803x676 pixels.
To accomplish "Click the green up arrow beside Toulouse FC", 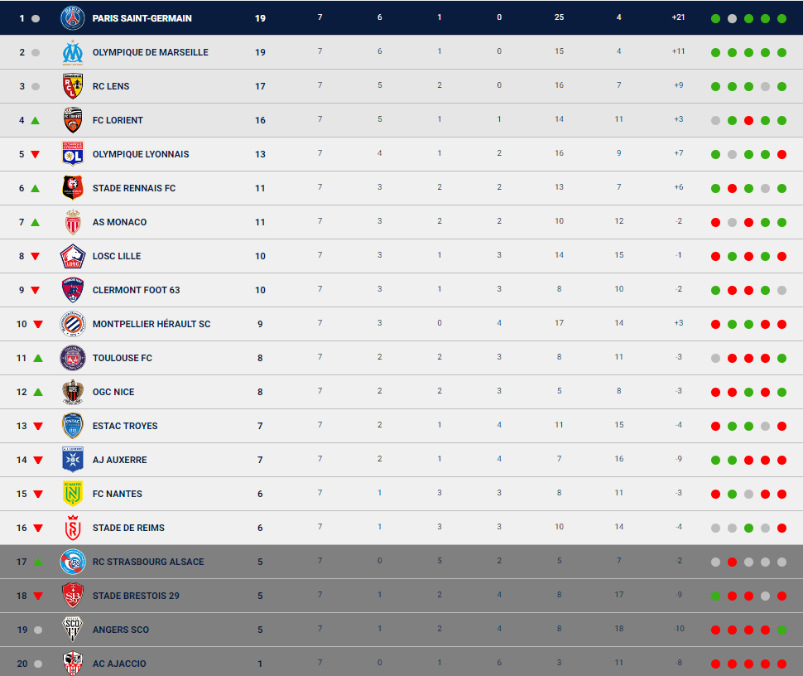I will coord(38,358).
